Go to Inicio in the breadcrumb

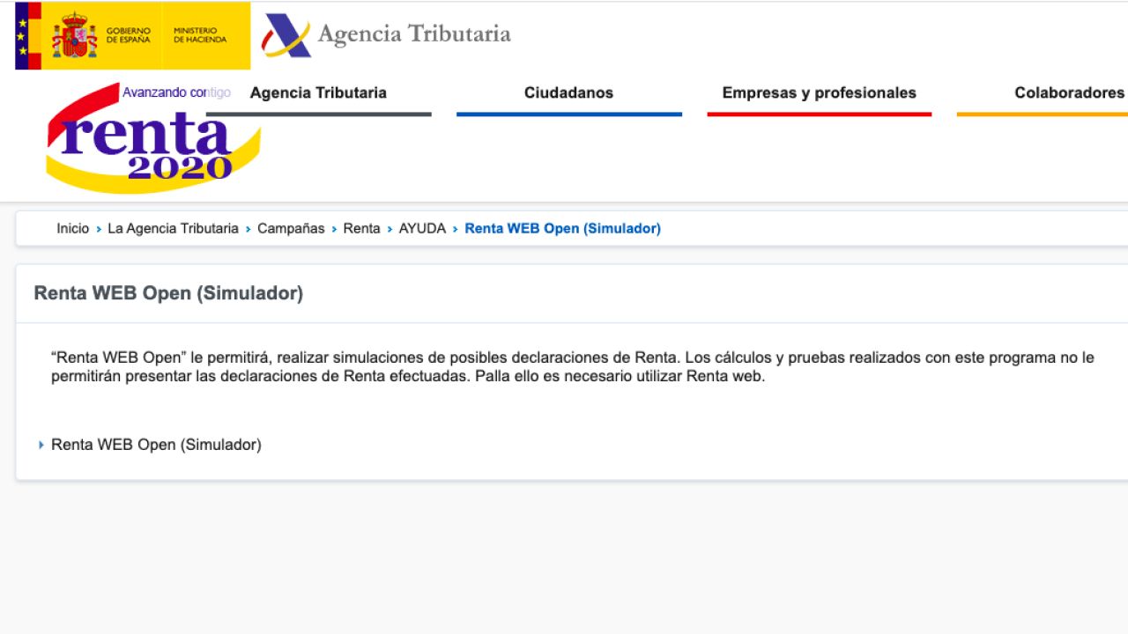(x=73, y=229)
